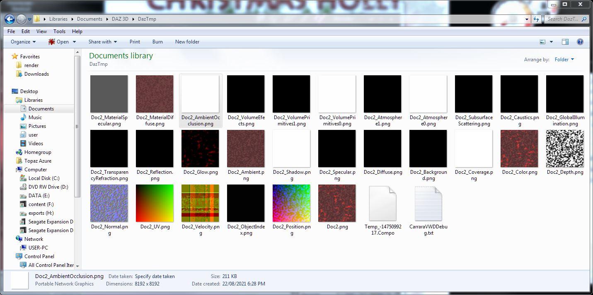
Task: Select Local Disk (C:) drive
Action: pyautogui.click(x=44, y=178)
